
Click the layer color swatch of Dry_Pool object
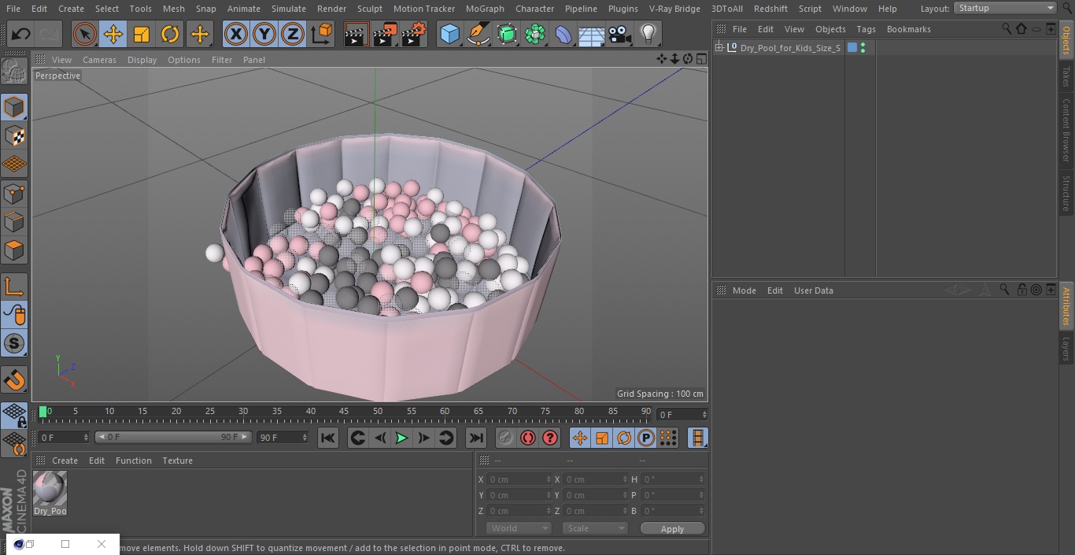[852, 48]
